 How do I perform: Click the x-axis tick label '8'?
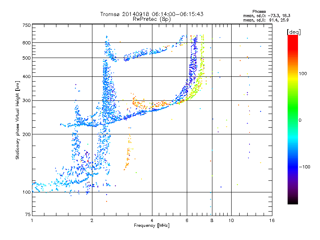pos(212,220)
